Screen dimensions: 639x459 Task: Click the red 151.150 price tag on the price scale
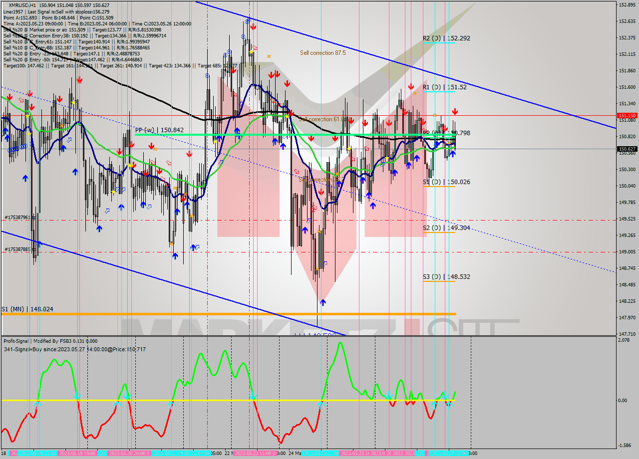(x=627, y=115)
